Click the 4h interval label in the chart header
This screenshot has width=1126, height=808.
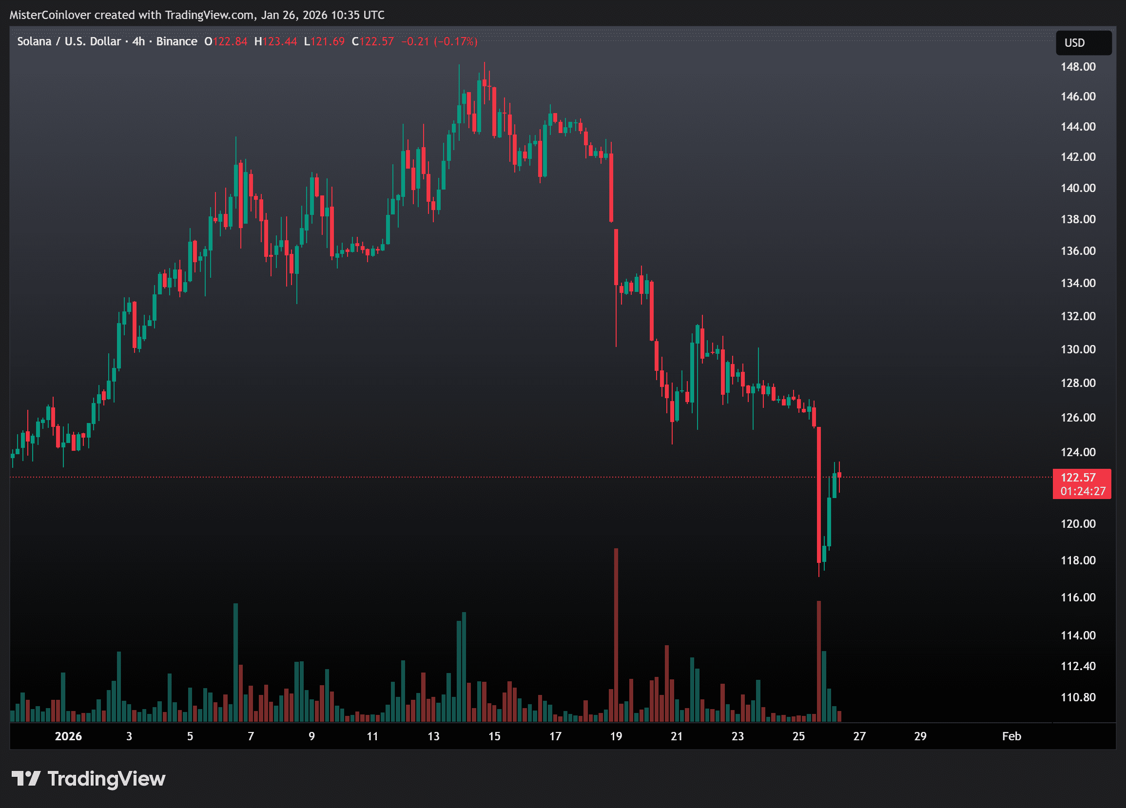(x=138, y=41)
